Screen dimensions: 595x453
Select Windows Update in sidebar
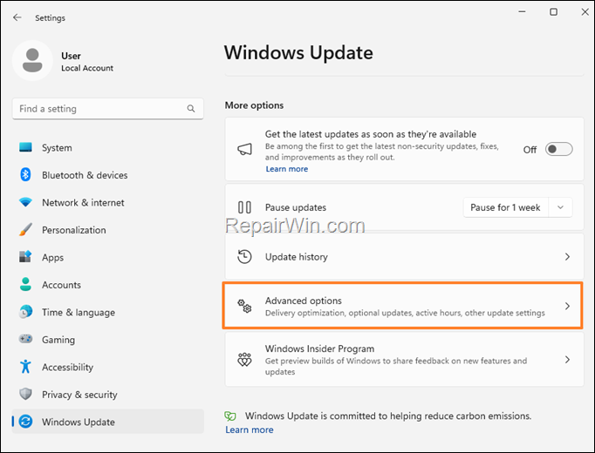tap(108, 421)
